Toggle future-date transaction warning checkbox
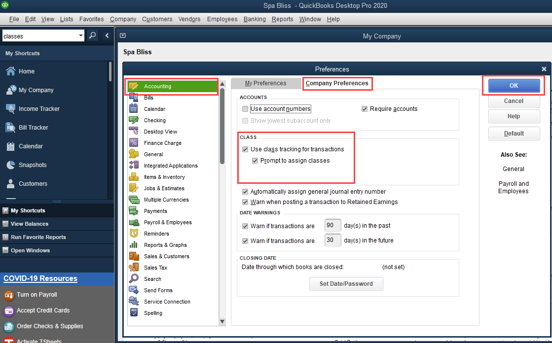The width and height of the screenshot is (552, 343). (x=245, y=241)
